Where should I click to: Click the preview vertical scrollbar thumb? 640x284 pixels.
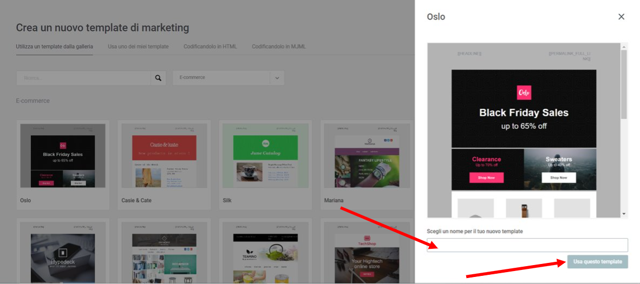pyautogui.click(x=624, y=84)
